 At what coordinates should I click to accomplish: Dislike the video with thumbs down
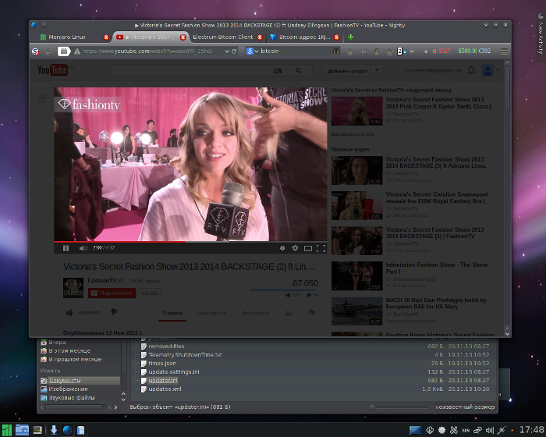(114, 312)
